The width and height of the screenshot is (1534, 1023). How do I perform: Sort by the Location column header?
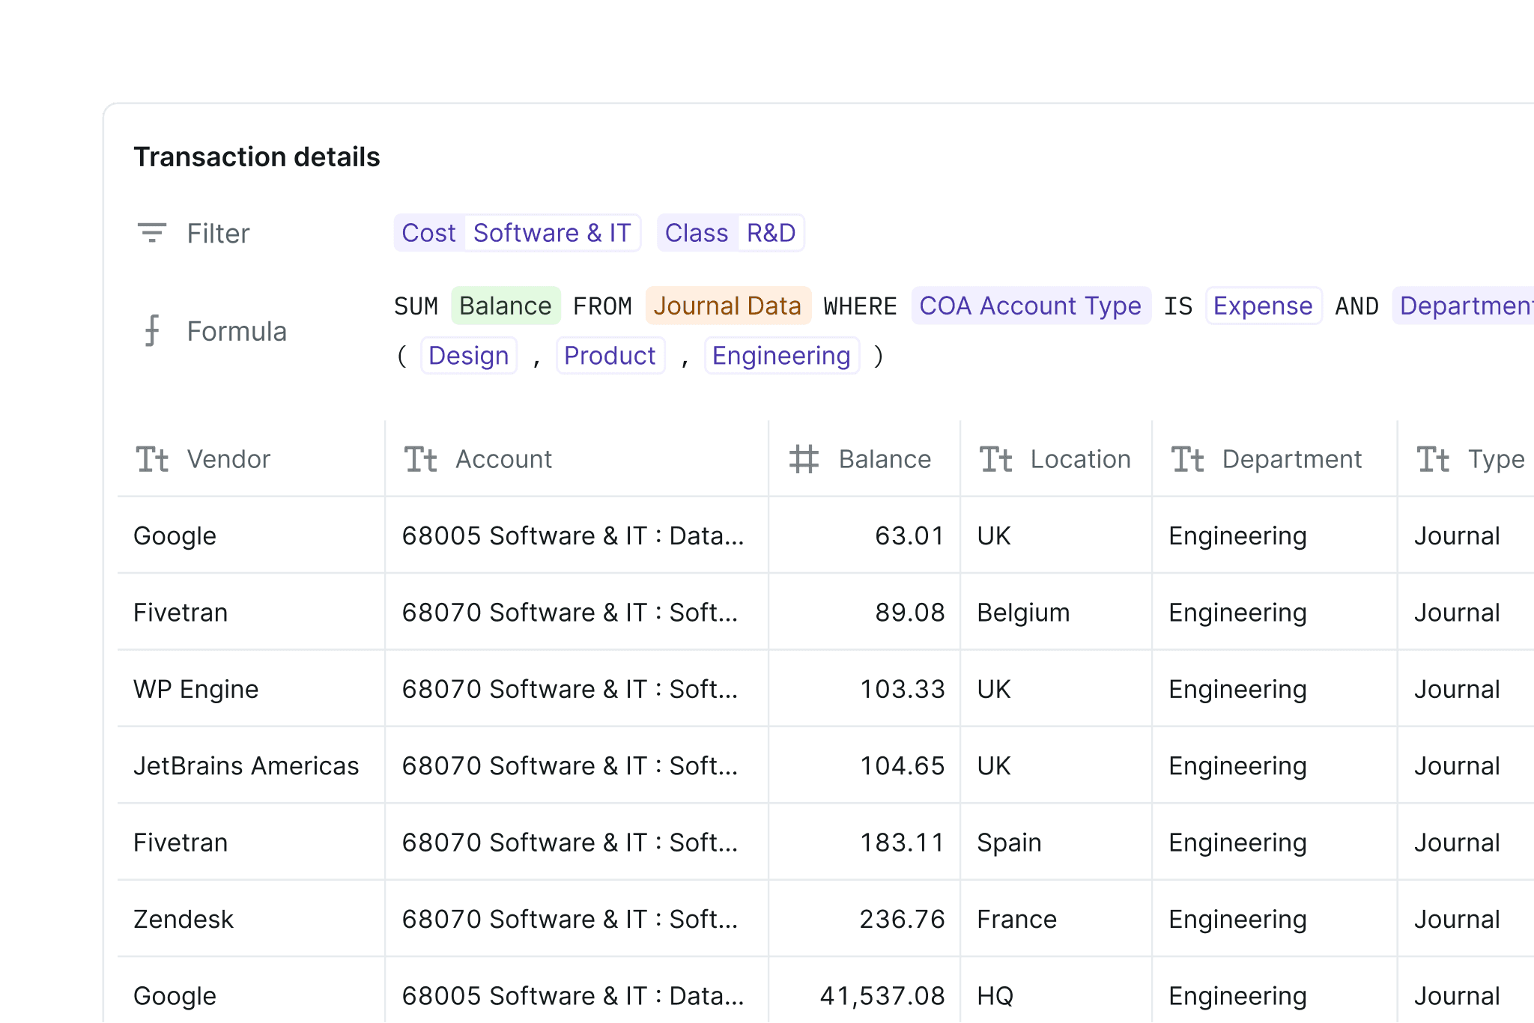[1056, 459]
